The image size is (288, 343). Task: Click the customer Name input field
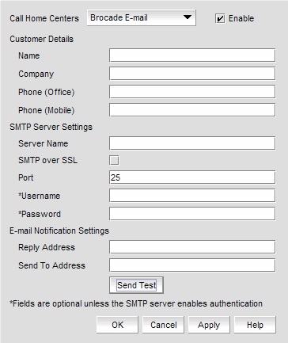point(192,55)
